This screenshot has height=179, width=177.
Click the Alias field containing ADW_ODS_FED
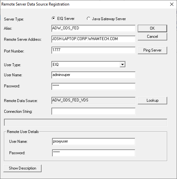coord(93,28)
